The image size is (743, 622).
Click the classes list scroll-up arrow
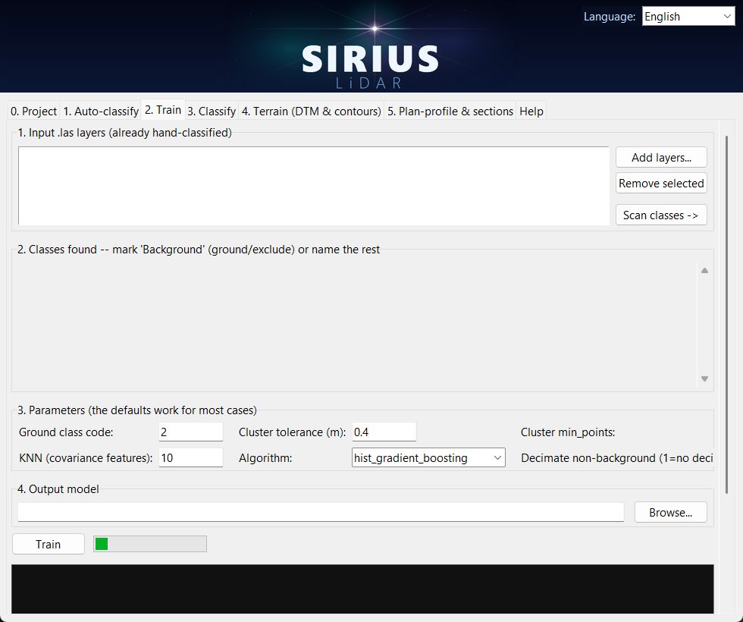tap(704, 271)
